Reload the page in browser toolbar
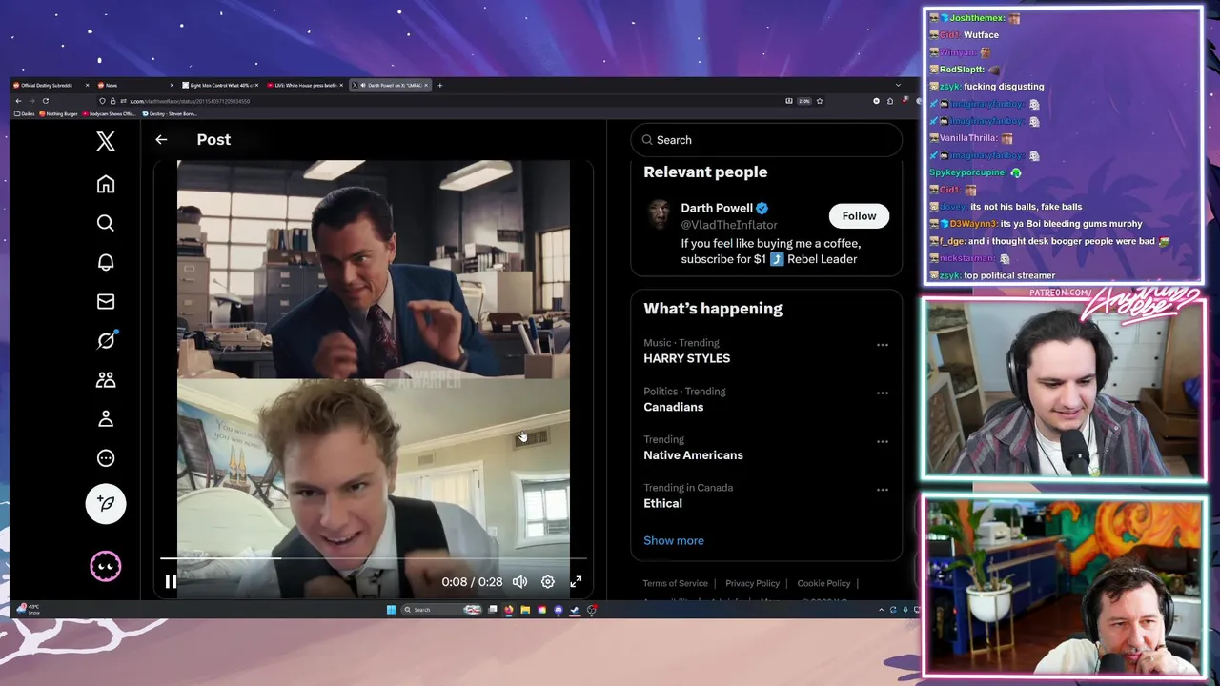The width and height of the screenshot is (1220, 686). [45, 101]
